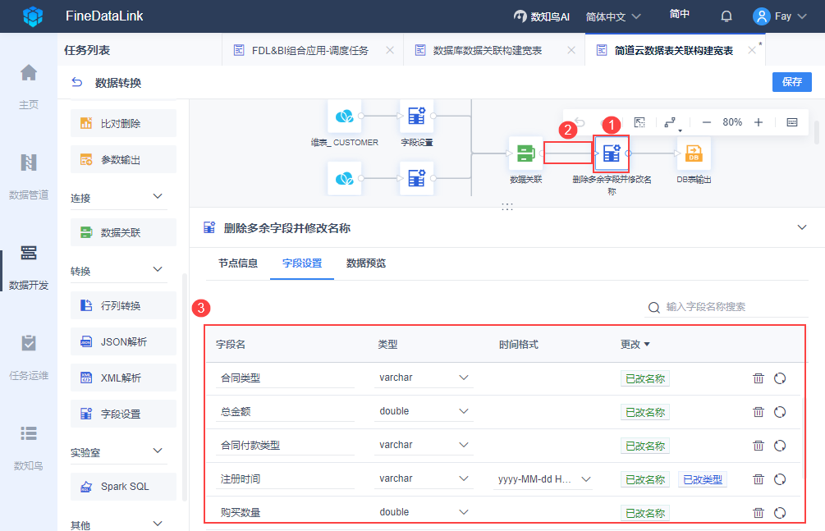Pick the 参数输出 operator
The width and height of the screenshot is (825, 531).
pyautogui.click(x=124, y=159)
